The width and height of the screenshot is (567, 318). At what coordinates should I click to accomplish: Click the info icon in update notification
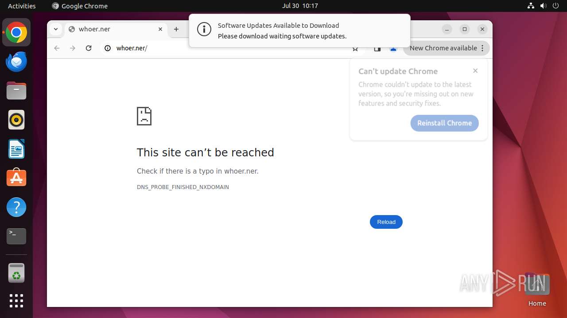coord(204,30)
